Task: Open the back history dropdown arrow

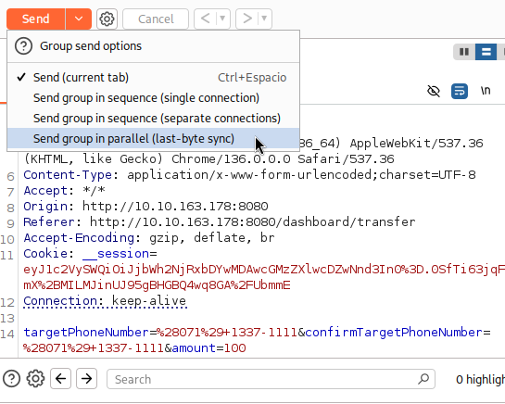Action: coord(223,19)
